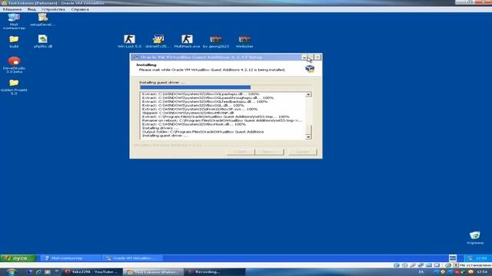
Task: Click the 'Installing drivers ...' log line
Action: (x=161, y=128)
